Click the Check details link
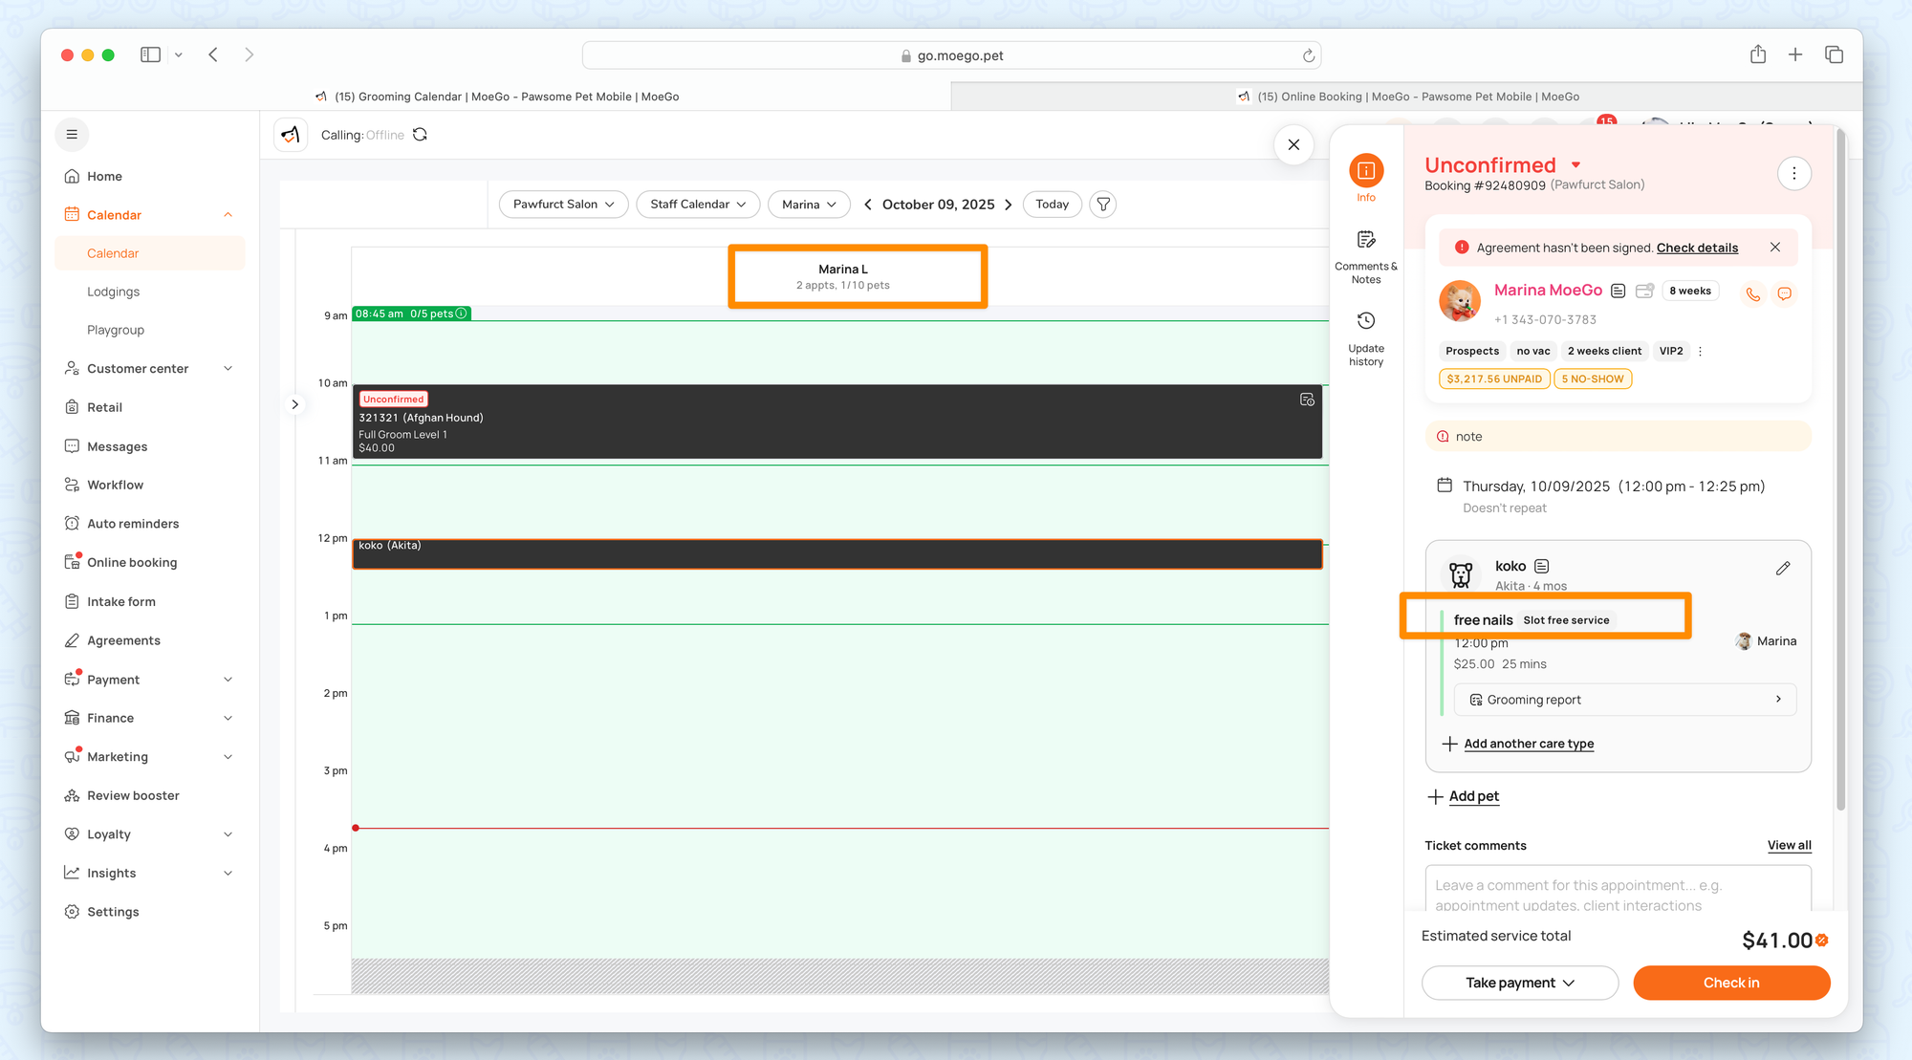 pos(1697,248)
